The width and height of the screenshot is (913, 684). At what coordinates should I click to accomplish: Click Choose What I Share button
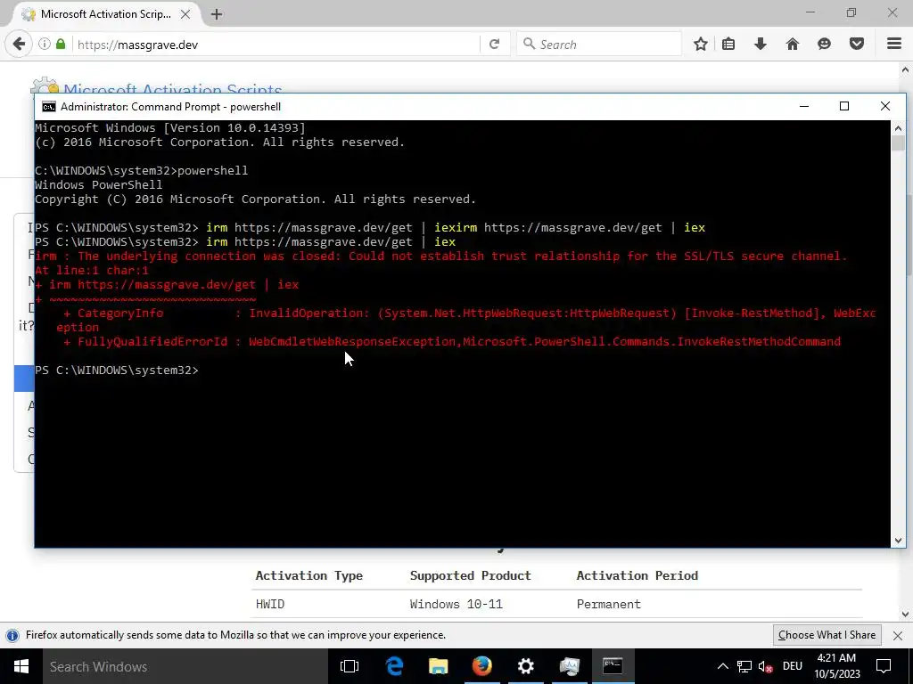(x=827, y=635)
